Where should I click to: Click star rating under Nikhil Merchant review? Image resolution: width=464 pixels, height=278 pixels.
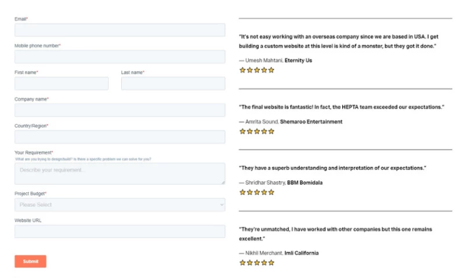pyautogui.click(x=257, y=262)
